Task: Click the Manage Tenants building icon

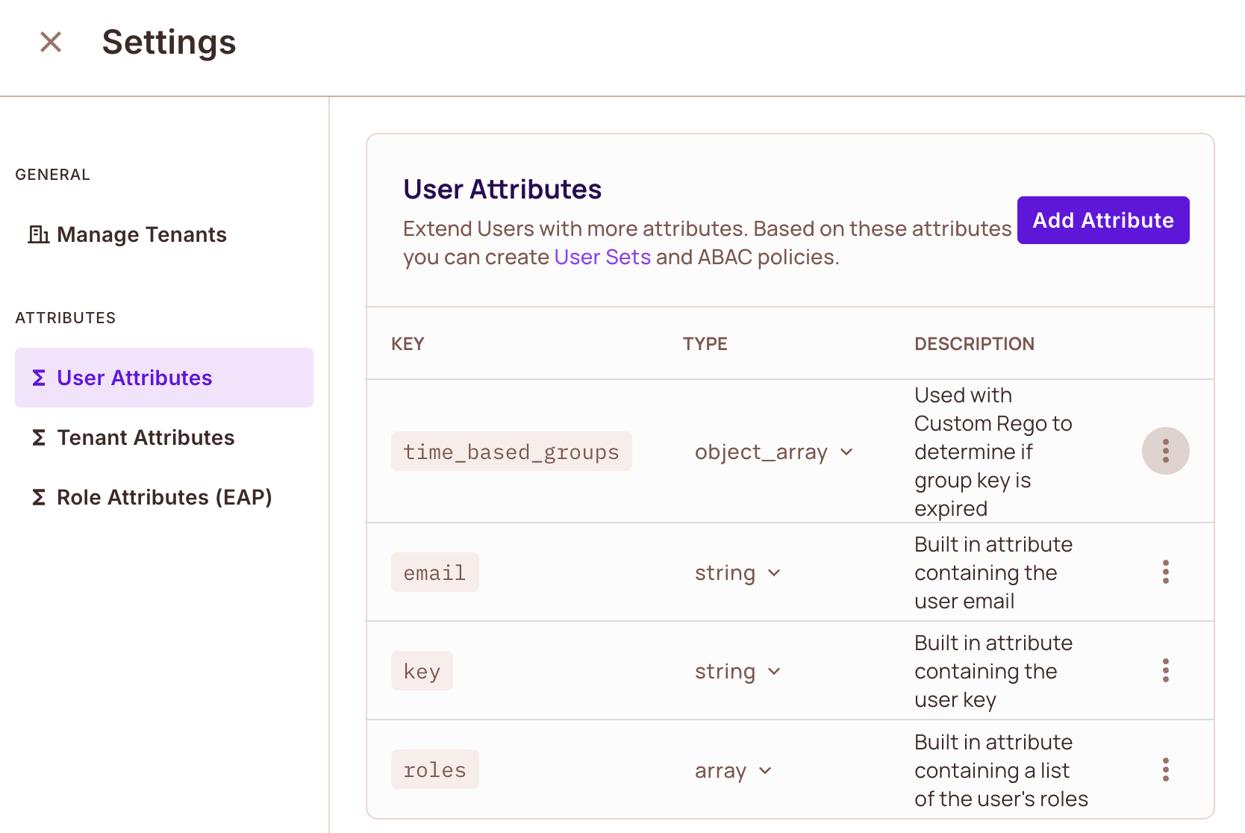Action: [38, 234]
